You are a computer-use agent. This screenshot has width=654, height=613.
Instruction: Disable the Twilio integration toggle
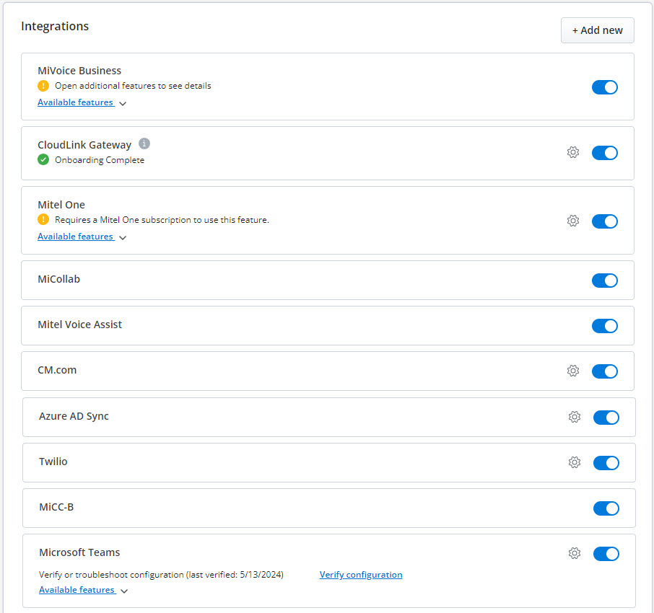[x=606, y=463]
